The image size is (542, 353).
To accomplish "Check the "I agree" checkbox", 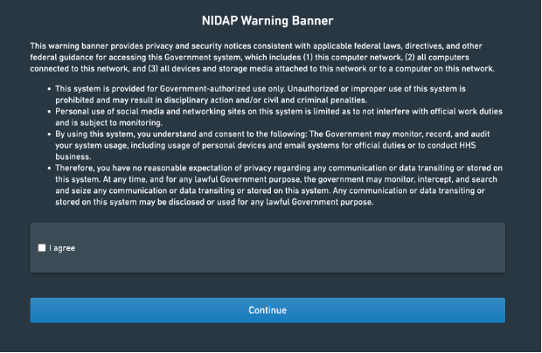I will [x=42, y=248].
